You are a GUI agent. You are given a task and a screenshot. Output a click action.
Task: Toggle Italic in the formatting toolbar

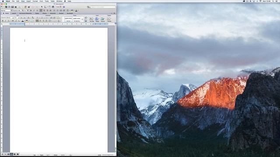(34, 10)
